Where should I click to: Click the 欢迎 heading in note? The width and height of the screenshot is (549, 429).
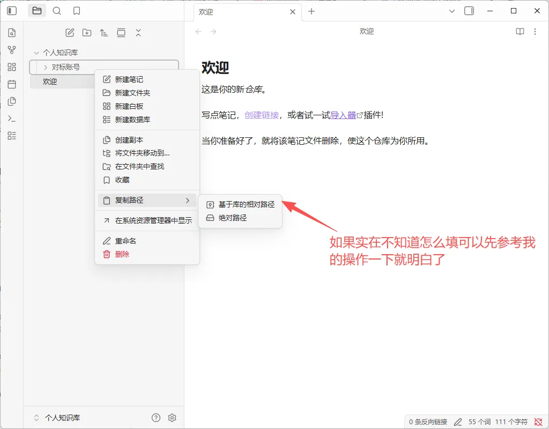[x=215, y=68]
